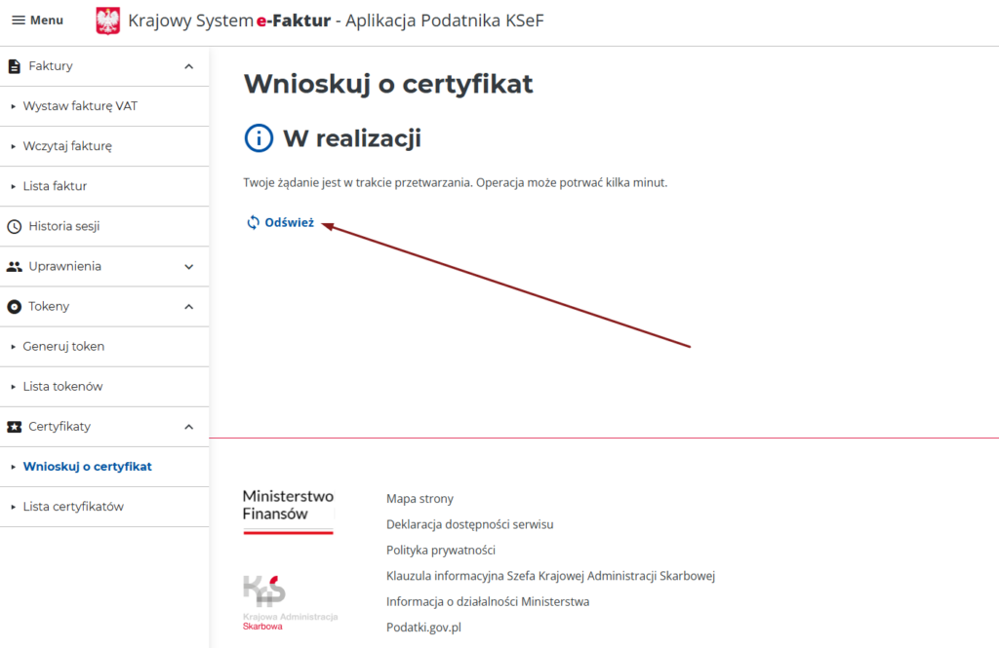Collapse the Faktury section chevron
The width and height of the screenshot is (999, 648).
[189, 66]
